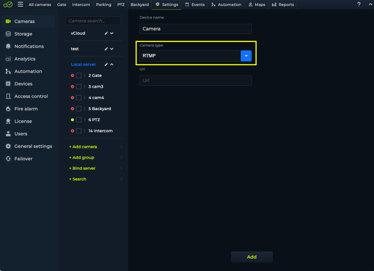
Task: Switch to the Intercom tab
Action: point(81,5)
